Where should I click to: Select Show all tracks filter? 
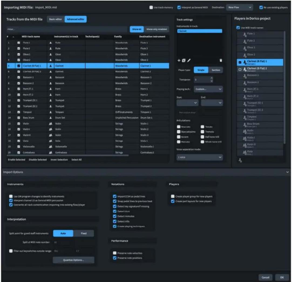coord(137,29)
